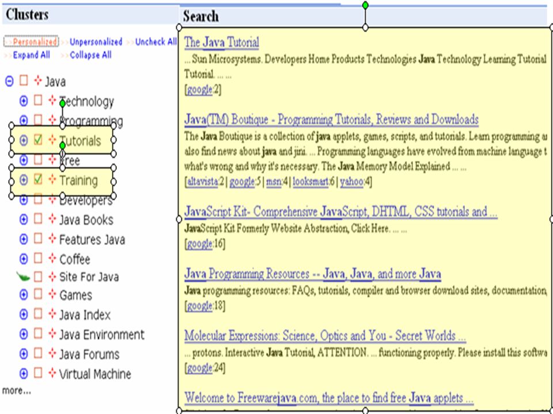This screenshot has width=553, height=414.
Task: Check the Java root checkbox
Action: (x=24, y=81)
